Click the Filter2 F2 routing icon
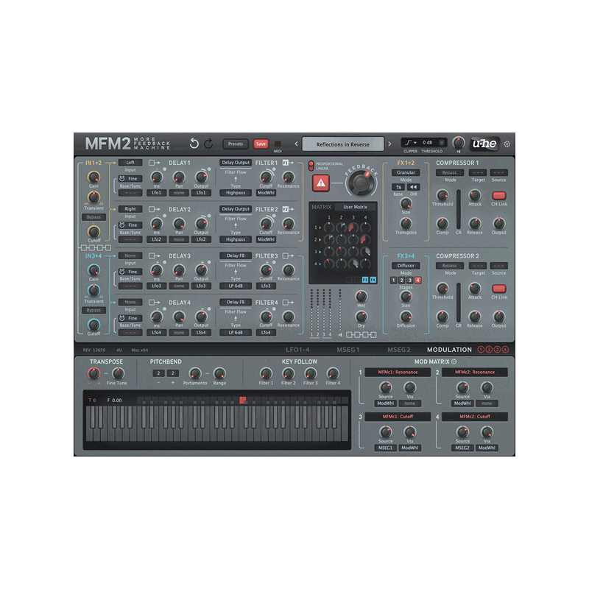589x589 pixels. point(288,209)
